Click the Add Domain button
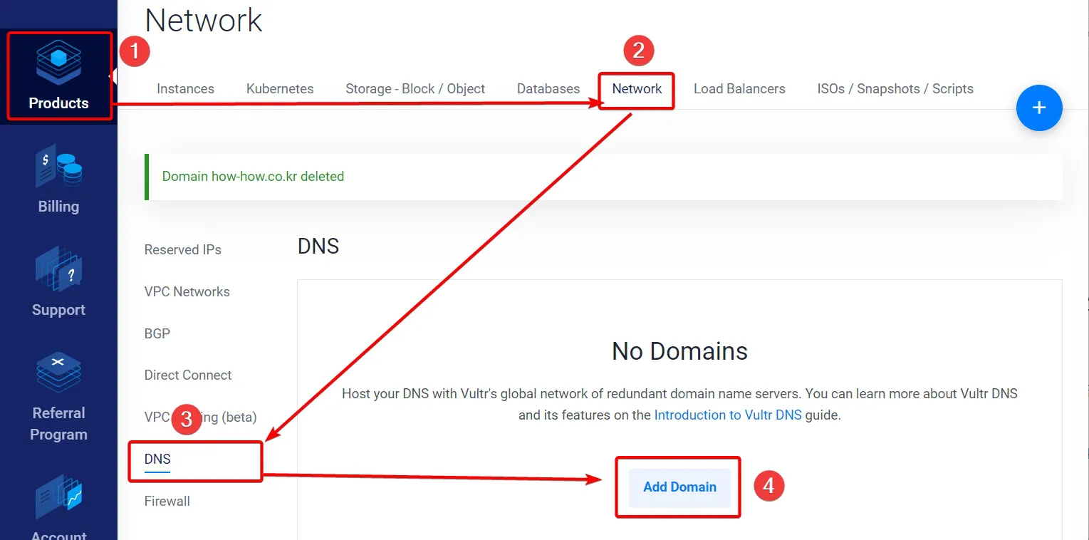 [x=679, y=487]
